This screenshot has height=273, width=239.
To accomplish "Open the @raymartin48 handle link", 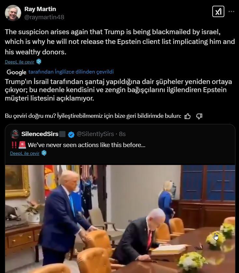I will [x=44, y=17].
